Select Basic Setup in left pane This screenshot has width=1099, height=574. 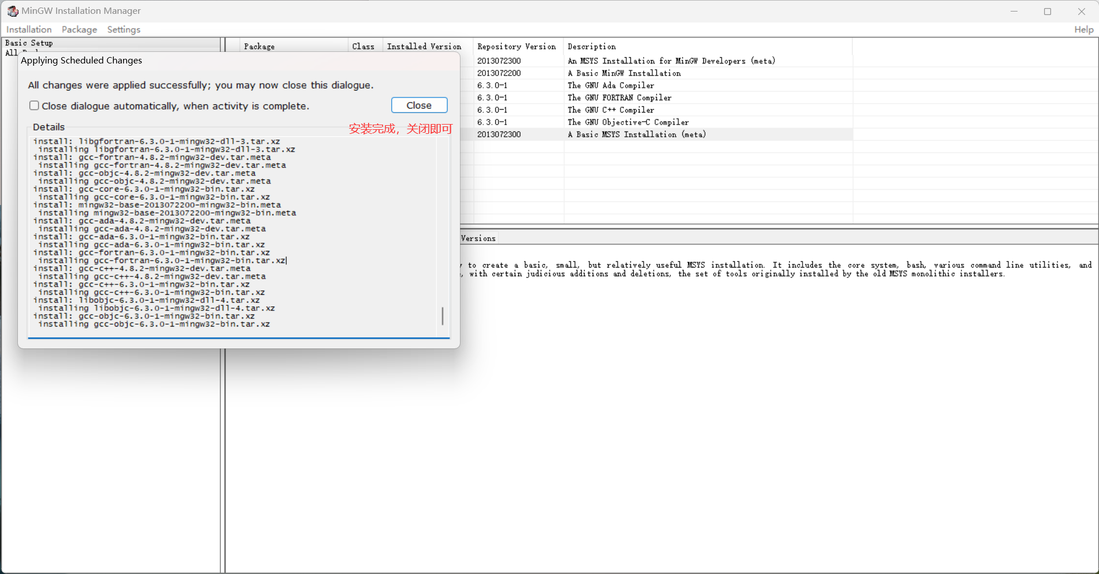click(x=29, y=43)
